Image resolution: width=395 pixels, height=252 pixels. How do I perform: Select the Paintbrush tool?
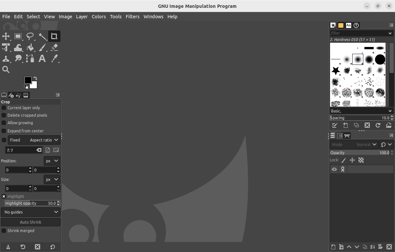(42, 47)
